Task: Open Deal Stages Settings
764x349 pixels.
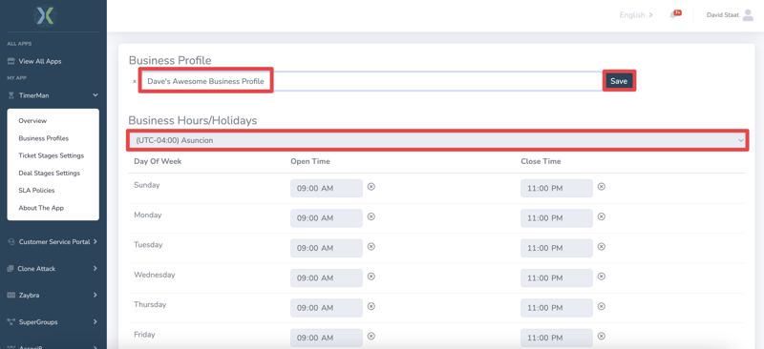Action: tap(50, 174)
